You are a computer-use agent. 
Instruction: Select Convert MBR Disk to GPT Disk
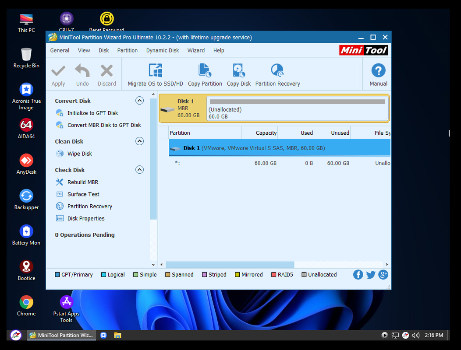coord(104,125)
